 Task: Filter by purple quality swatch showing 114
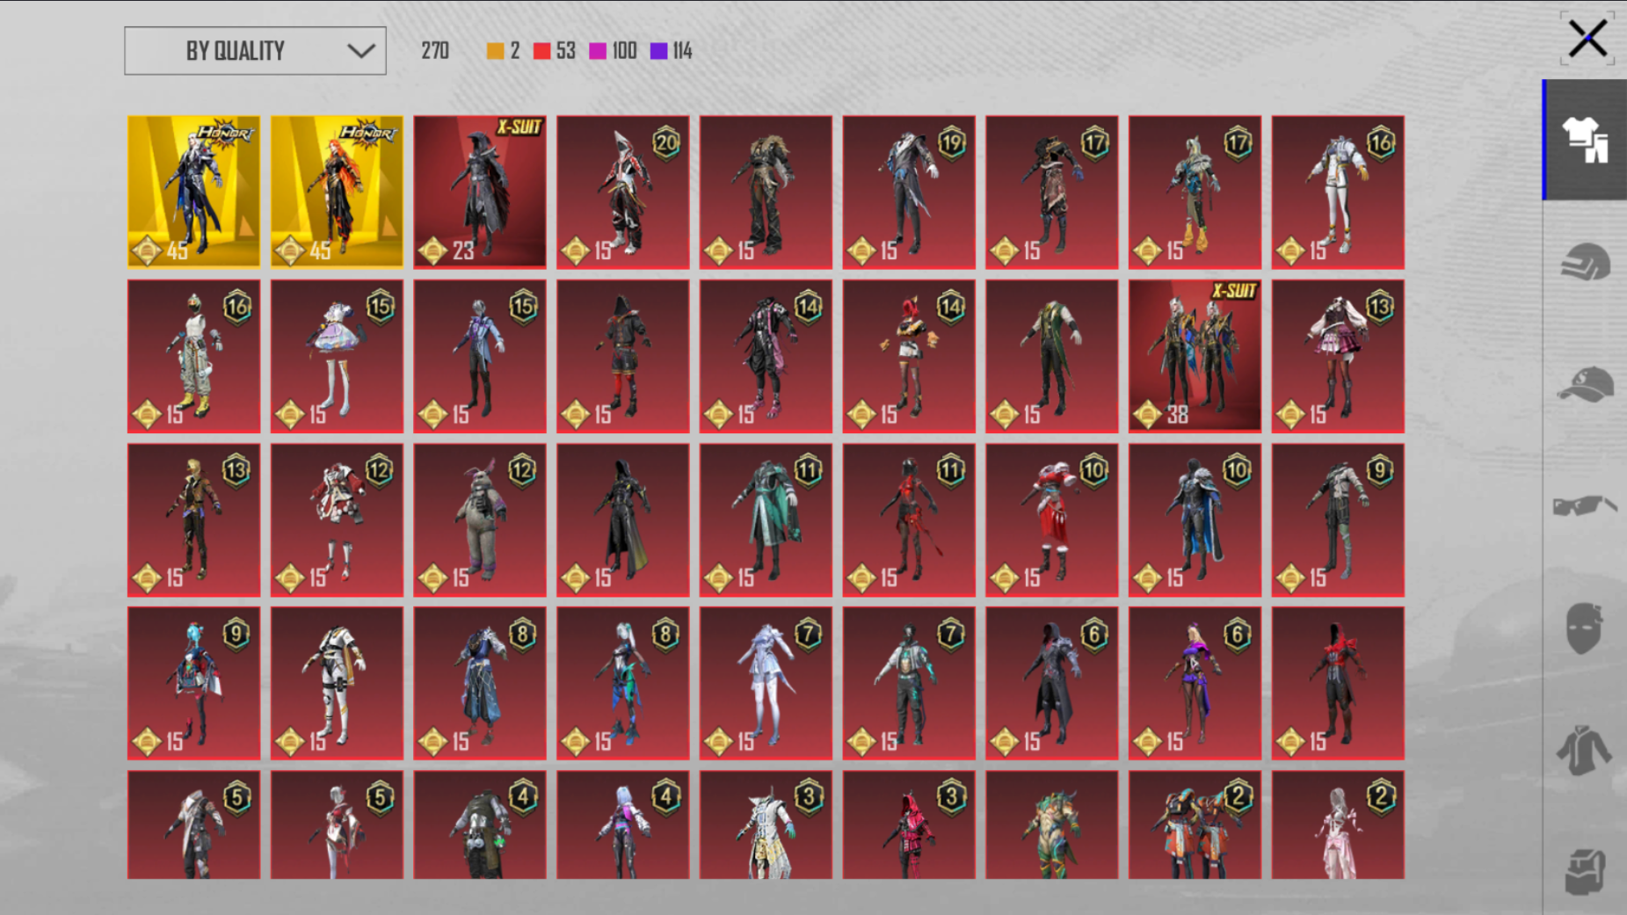coord(672,51)
